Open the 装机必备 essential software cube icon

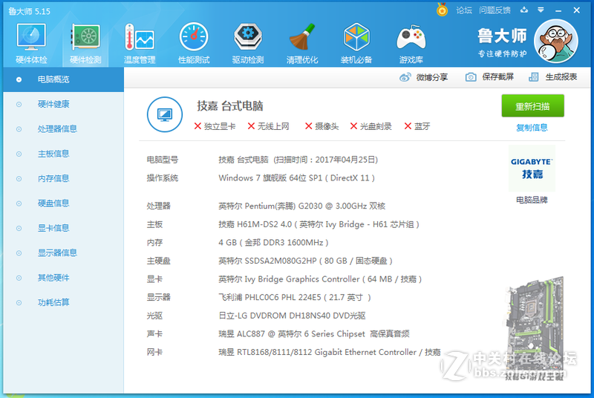pyautogui.click(x=356, y=43)
